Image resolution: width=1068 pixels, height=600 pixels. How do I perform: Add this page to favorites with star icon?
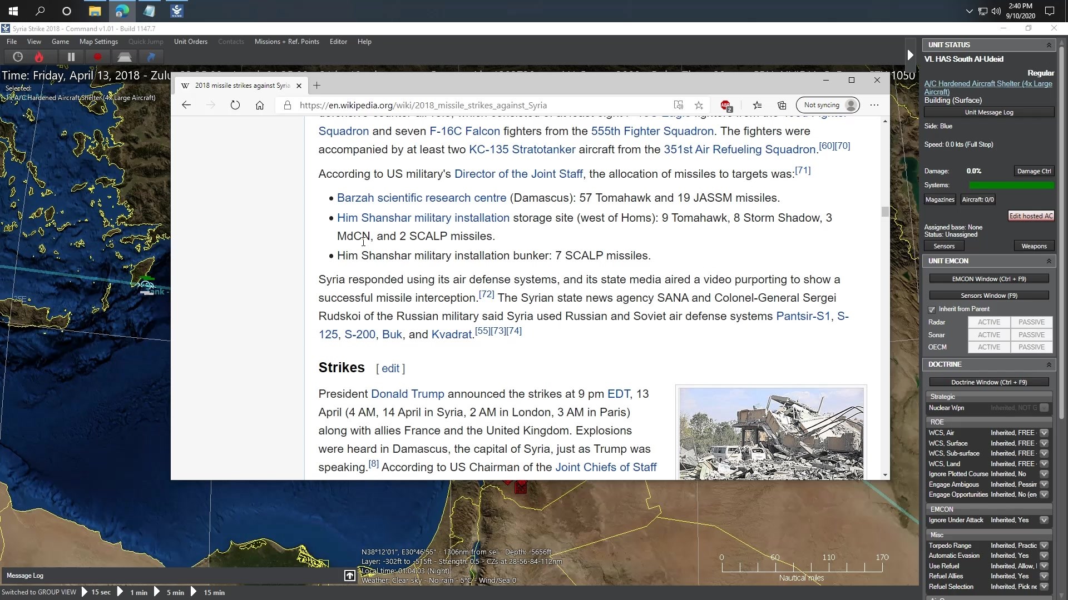coord(699,105)
